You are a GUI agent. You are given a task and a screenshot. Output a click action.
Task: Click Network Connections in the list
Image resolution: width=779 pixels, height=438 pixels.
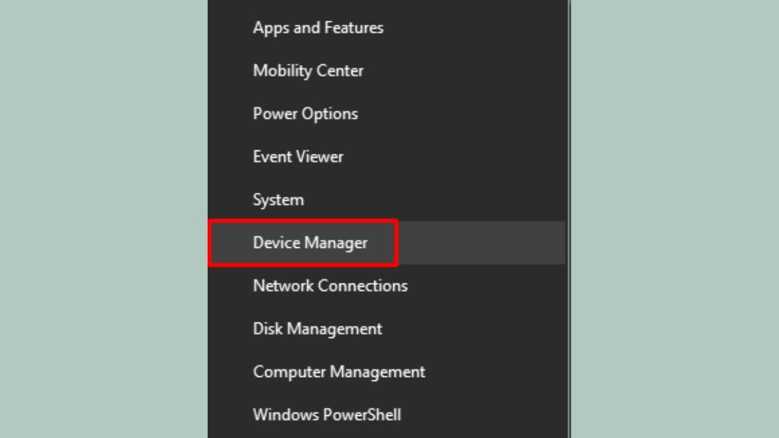[330, 286]
